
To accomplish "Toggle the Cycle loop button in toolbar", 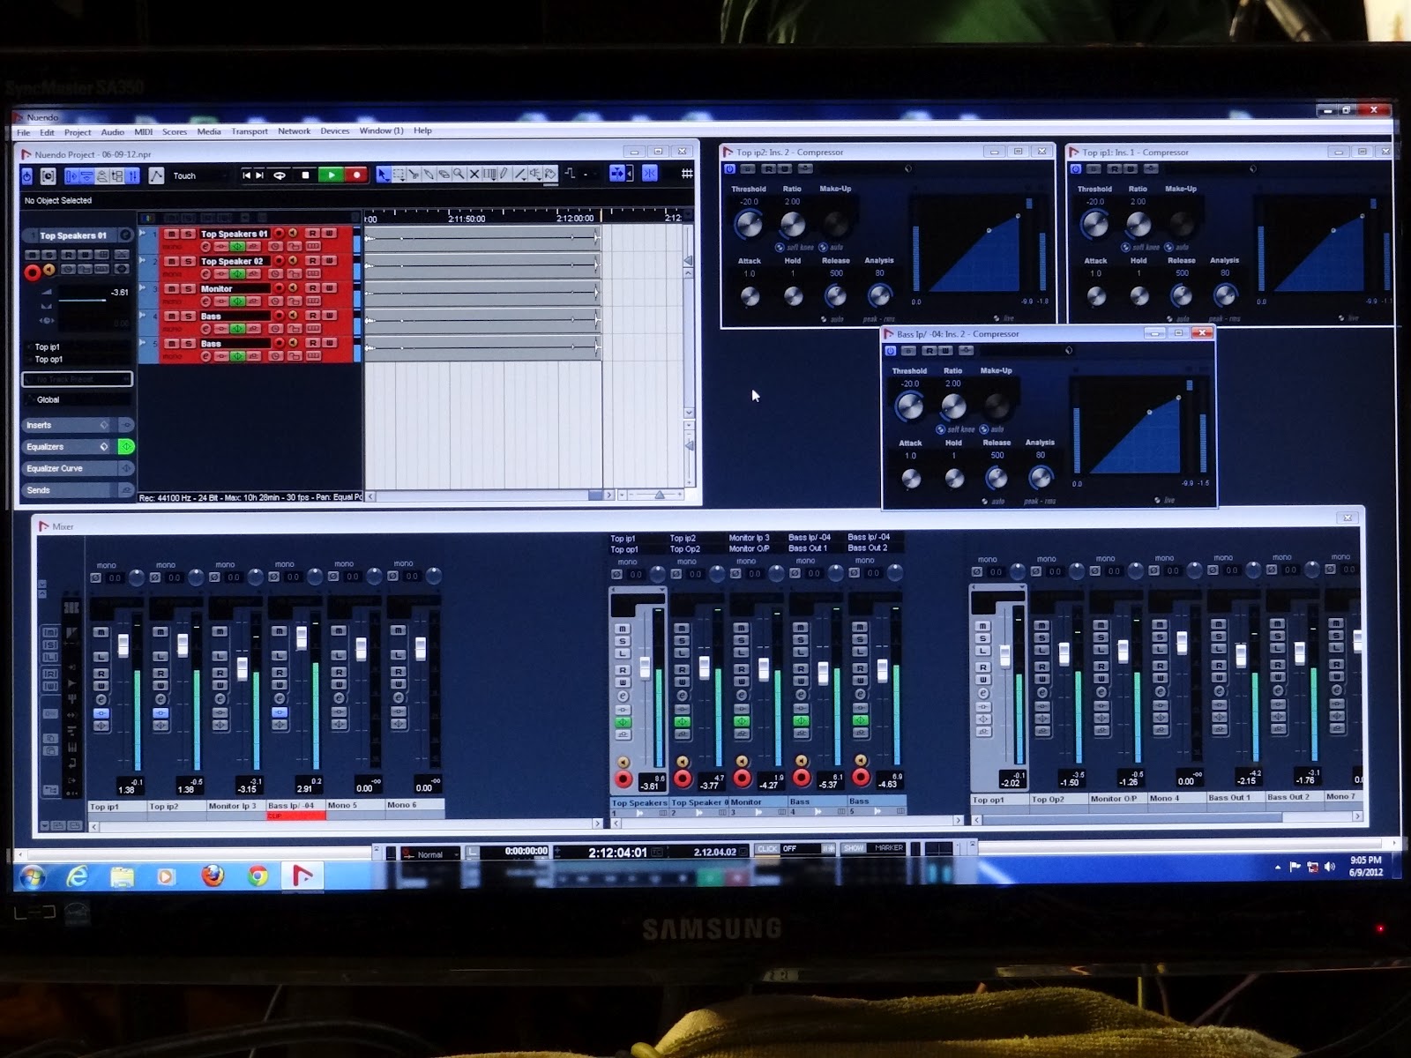I will click(279, 175).
